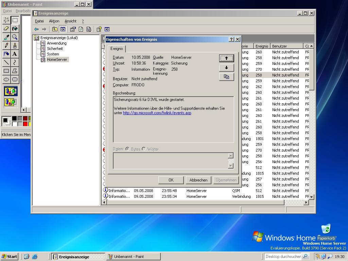Pick the Eraser tool in Paint
348x261 pixels.
click(6, 29)
